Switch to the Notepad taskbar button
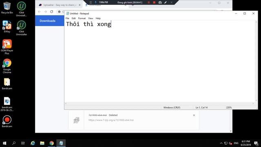The width and height of the screenshot is (261, 147). tap(61, 143)
